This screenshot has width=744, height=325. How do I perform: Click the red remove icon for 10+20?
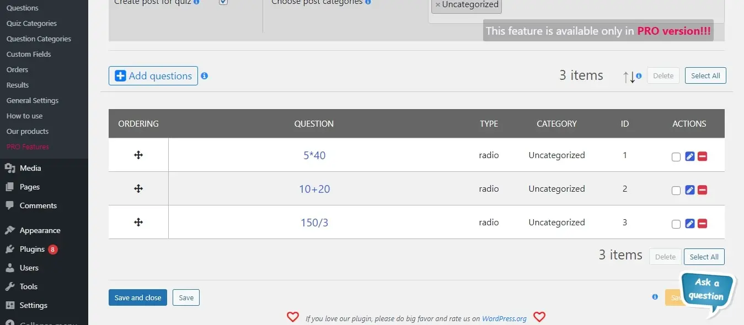[702, 190]
